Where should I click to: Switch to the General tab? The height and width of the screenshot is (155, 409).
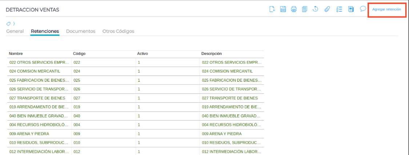[x=15, y=31]
